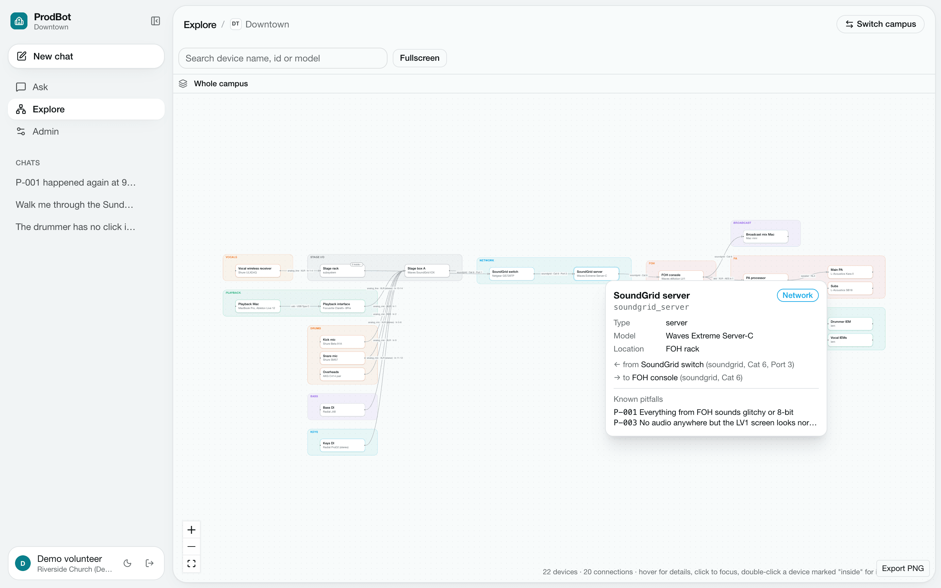Select the Overheads node
941x588 pixels.
coord(342,374)
